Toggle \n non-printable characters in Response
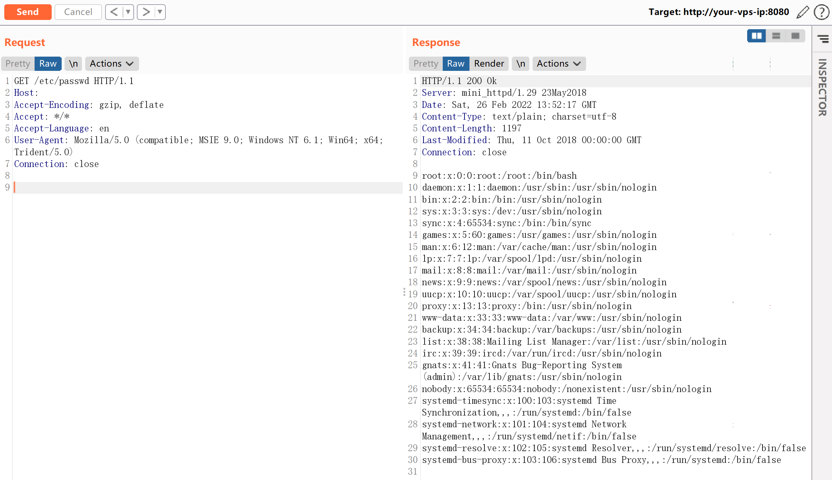This screenshot has width=832, height=480. (520, 63)
